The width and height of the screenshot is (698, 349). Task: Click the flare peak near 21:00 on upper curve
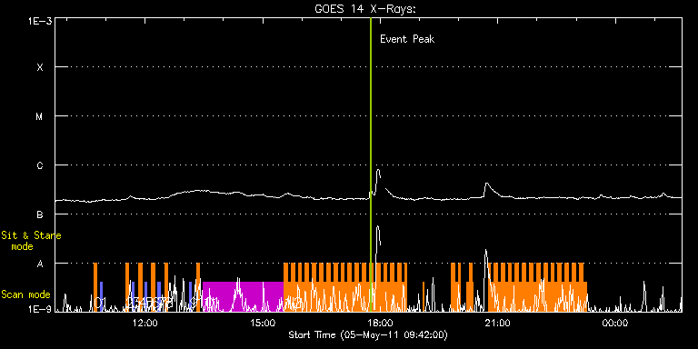click(x=486, y=184)
